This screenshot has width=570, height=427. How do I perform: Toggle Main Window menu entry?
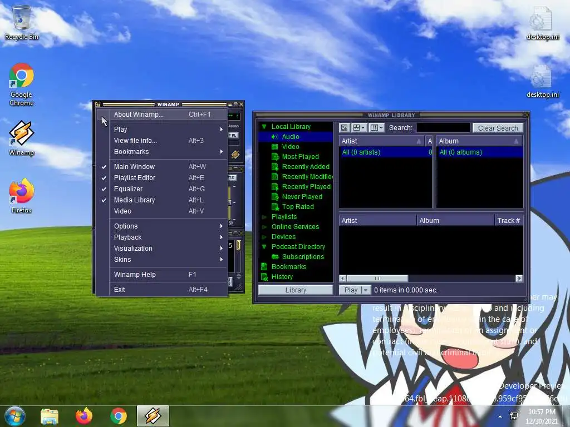coord(162,167)
